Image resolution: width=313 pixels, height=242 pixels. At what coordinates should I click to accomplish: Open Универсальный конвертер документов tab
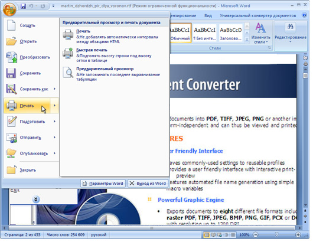coord(257,15)
